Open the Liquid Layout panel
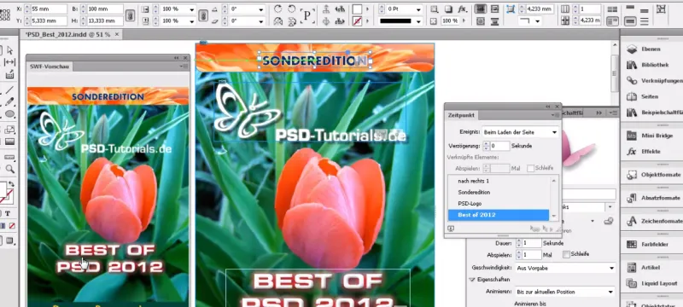Image resolution: width=683 pixels, height=307 pixels. pyautogui.click(x=651, y=283)
